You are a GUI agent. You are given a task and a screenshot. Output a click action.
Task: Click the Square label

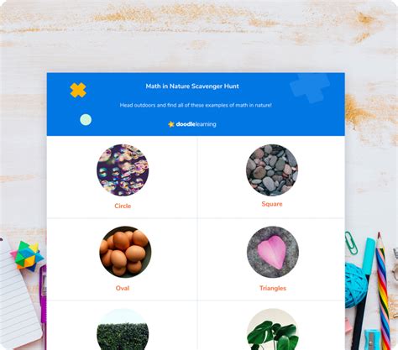(272, 204)
